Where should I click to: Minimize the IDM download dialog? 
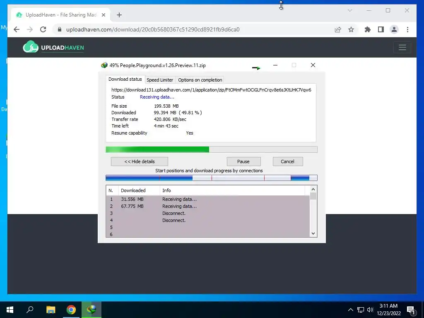pyautogui.click(x=275, y=65)
